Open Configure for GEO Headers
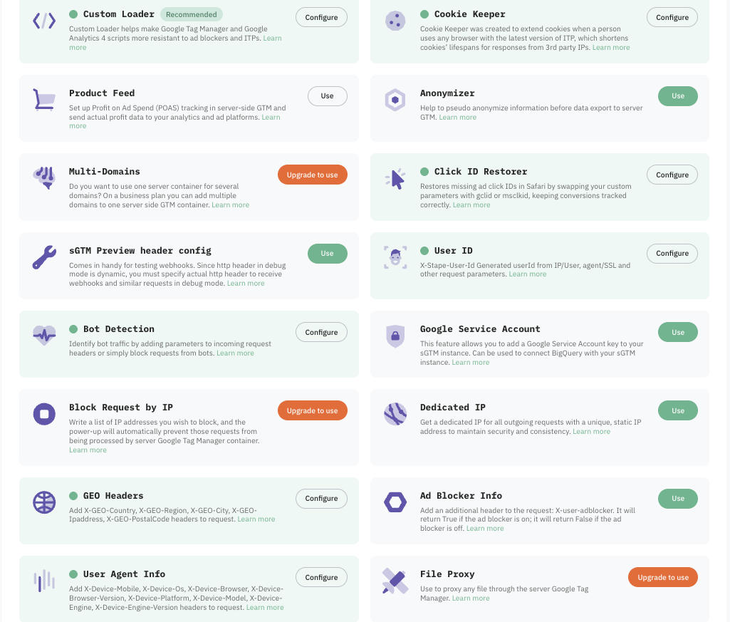The height and width of the screenshot is (622, 730). (x=321, y=499)
